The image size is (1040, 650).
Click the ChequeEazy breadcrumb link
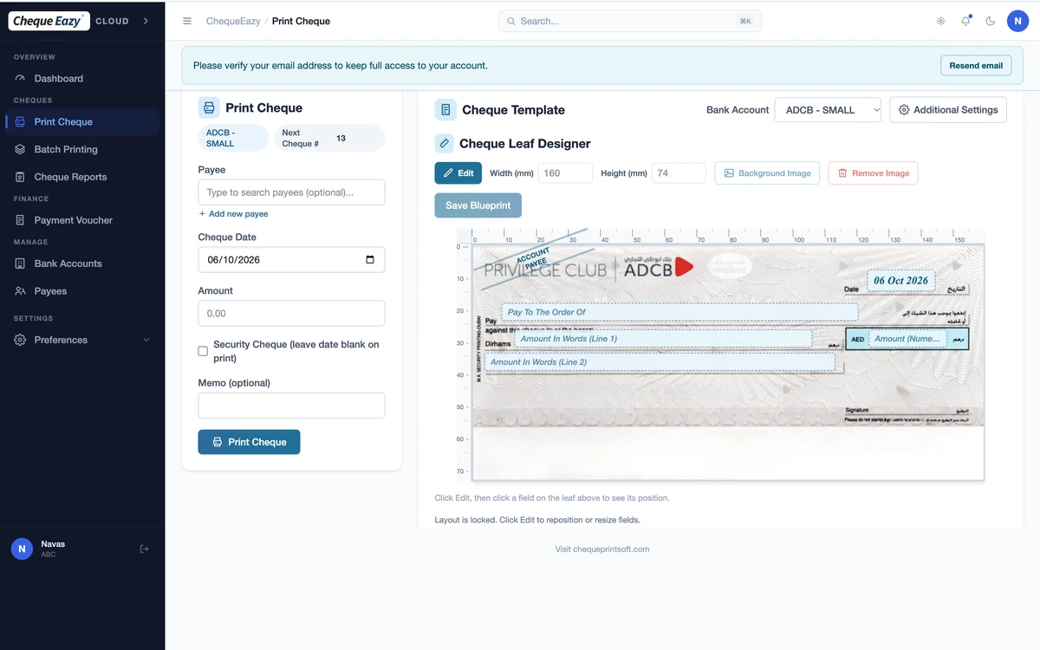pos(233,21)
